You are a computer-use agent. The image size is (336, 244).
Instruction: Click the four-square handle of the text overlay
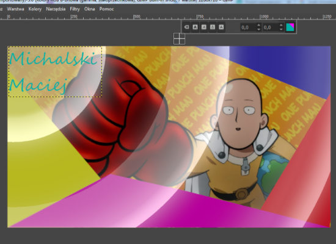pyautogui.click(x=179, y=38)
